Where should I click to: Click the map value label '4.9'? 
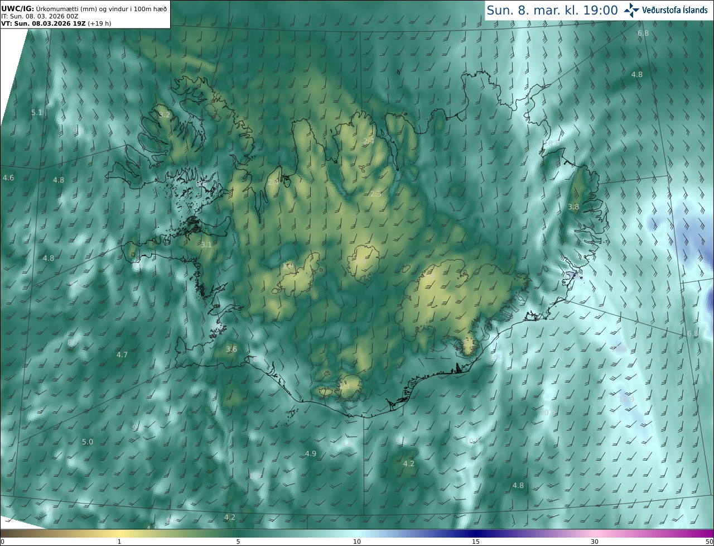(x=311, y=453)
